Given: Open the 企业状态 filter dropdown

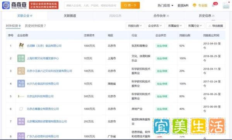Looking at the screenshot, I should (x=155, y=26).
